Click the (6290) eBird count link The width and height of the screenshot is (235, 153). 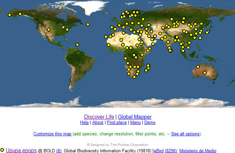click(171, 151)
